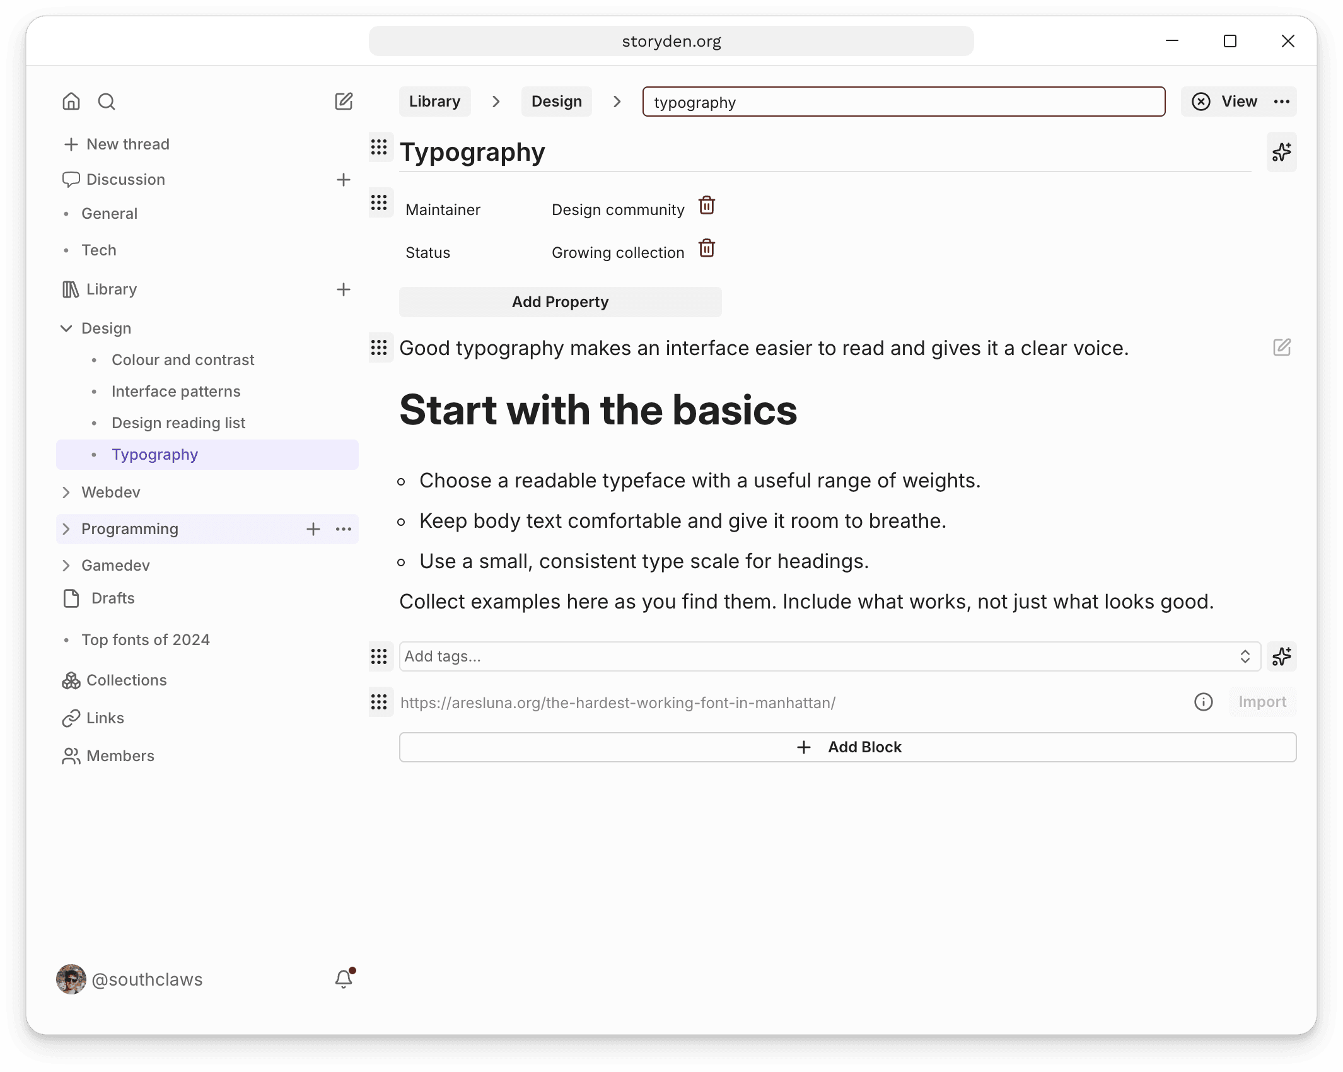Click the Growing collection value

[x=618, y=253]
